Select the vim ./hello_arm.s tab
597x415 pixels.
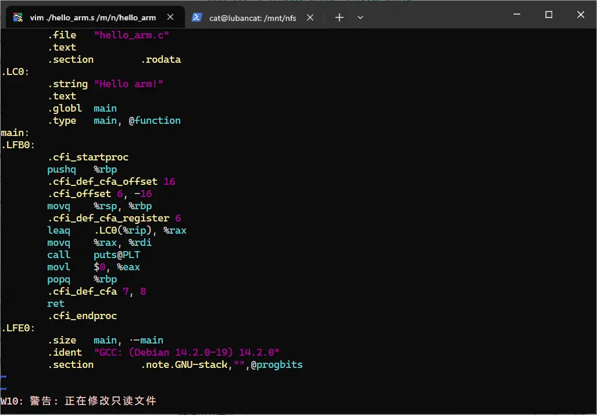tap(93, 17)
